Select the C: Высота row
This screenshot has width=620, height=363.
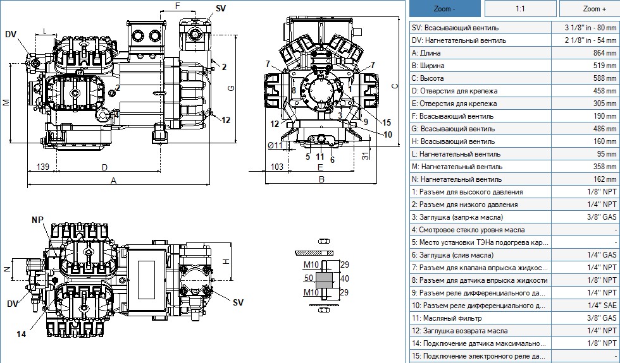click(x=514, y=78)
